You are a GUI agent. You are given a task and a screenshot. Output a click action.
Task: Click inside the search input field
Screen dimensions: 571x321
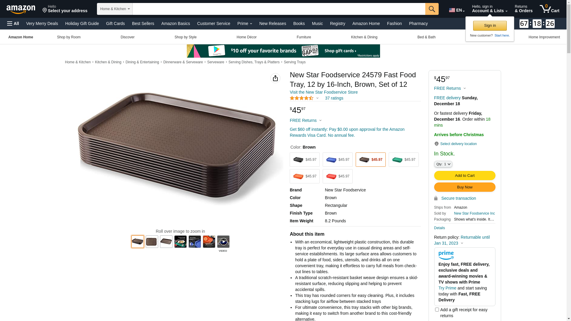tap(279, 9)
